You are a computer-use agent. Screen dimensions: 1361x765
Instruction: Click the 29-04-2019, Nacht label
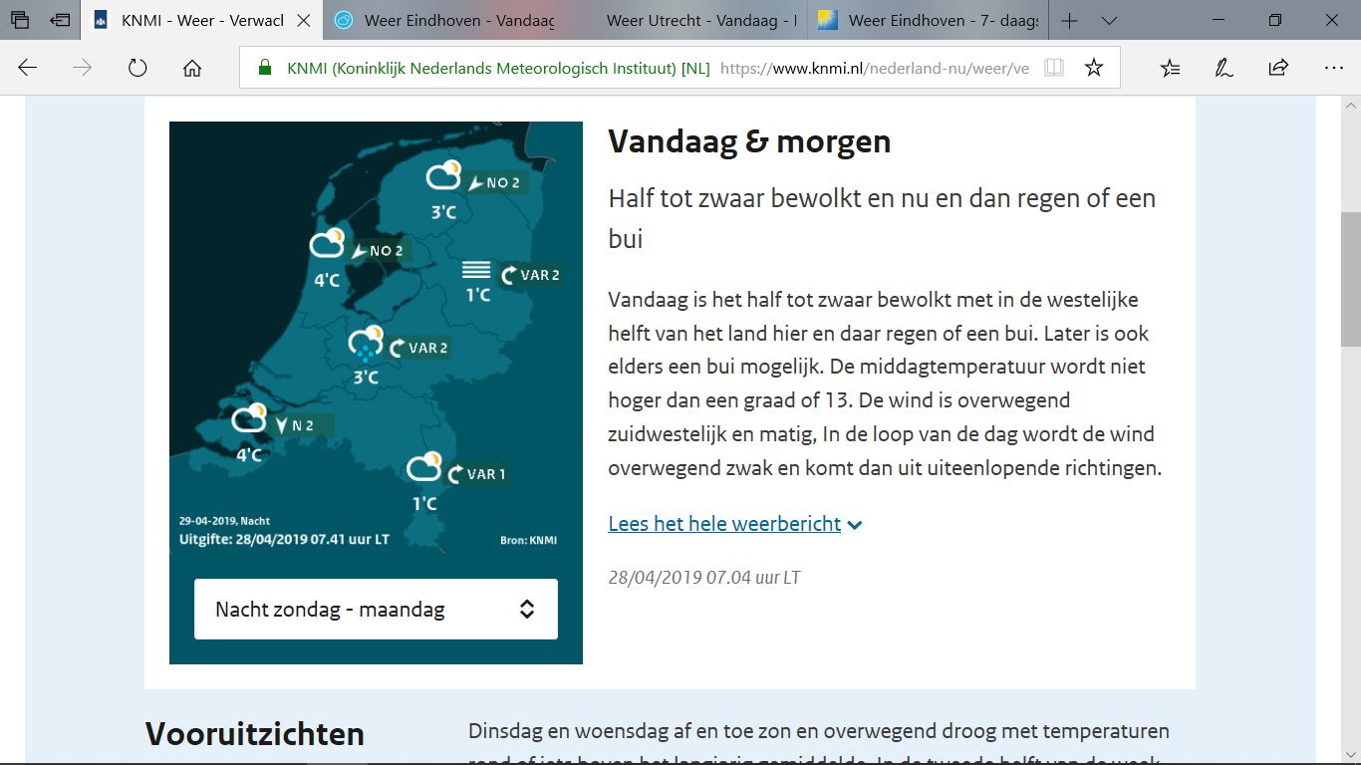(224, 521)
